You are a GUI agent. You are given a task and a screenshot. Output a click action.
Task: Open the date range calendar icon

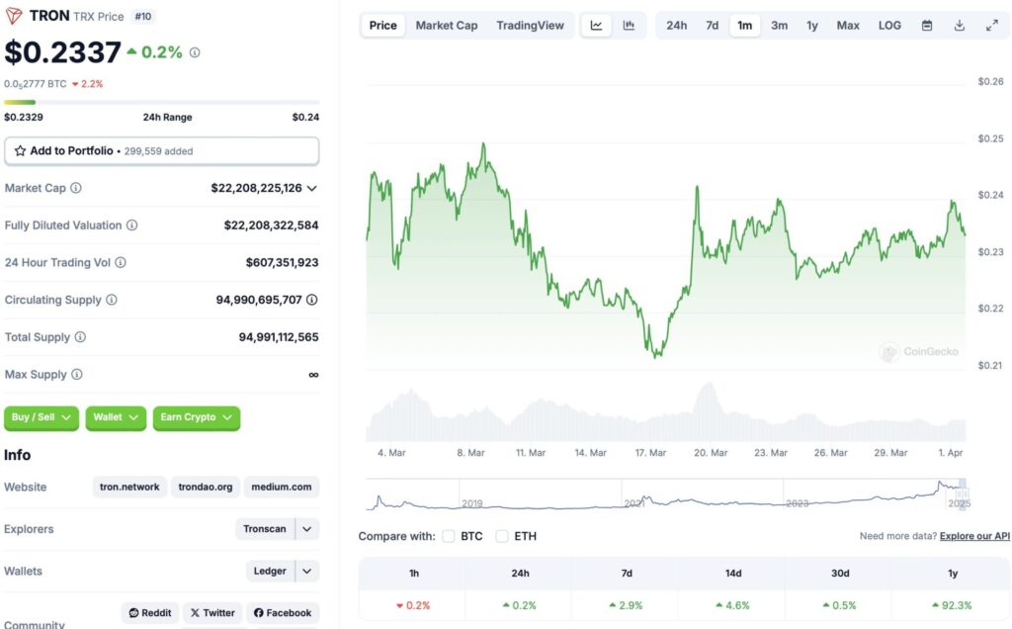tap(927, 25)
